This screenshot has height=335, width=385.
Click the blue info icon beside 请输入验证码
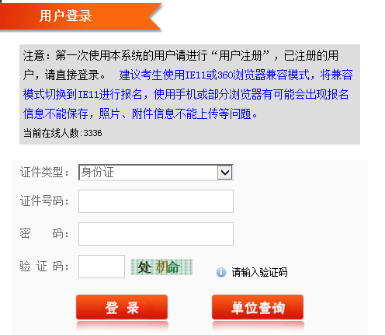[221, 272]
